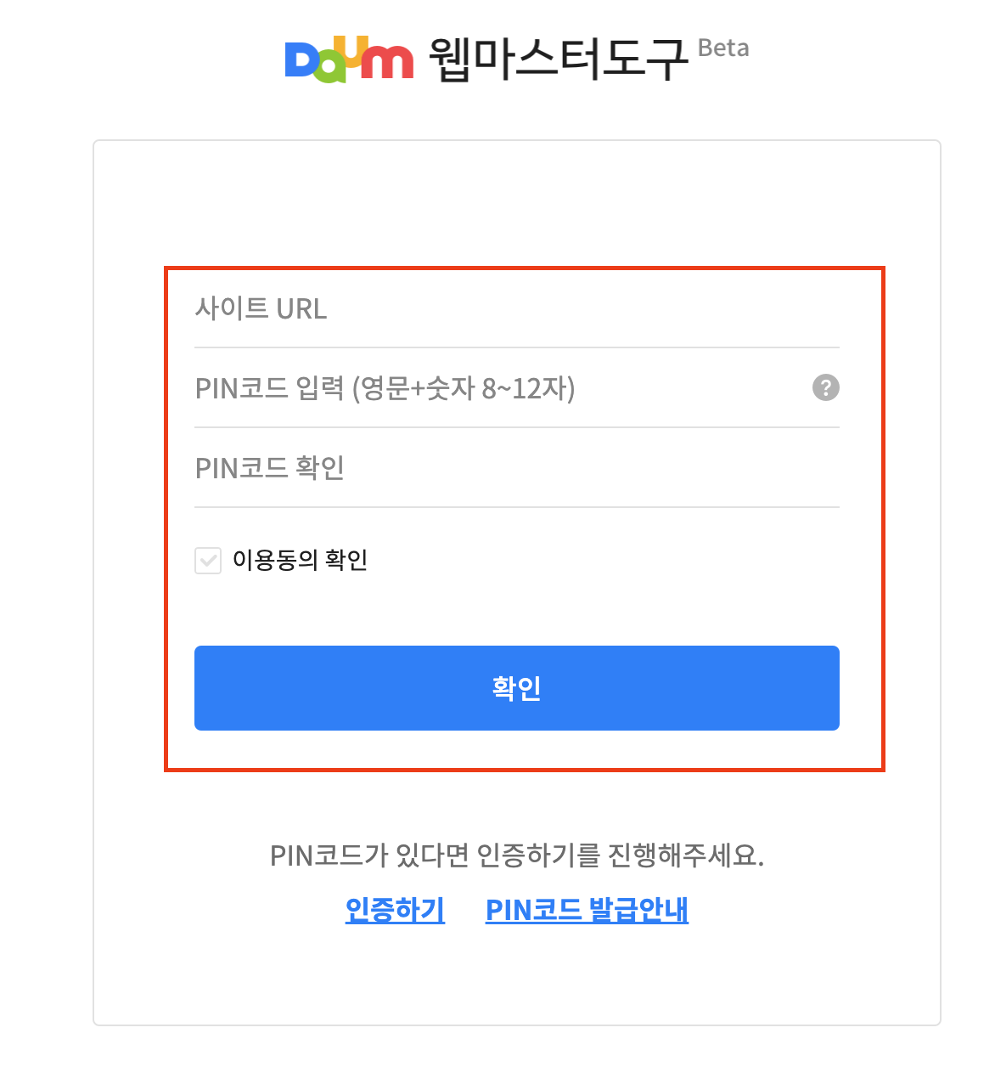The width and height of the screenshot is (995, 1067).
Task: Go to the PIN issuance guide
Action: [587, 910]
